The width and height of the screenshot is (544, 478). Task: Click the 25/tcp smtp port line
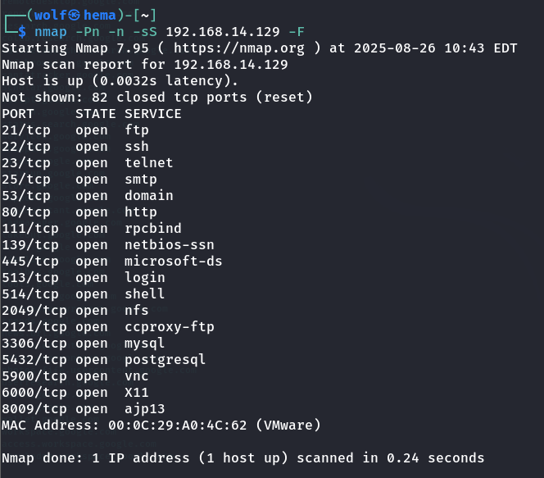point(79,180)
